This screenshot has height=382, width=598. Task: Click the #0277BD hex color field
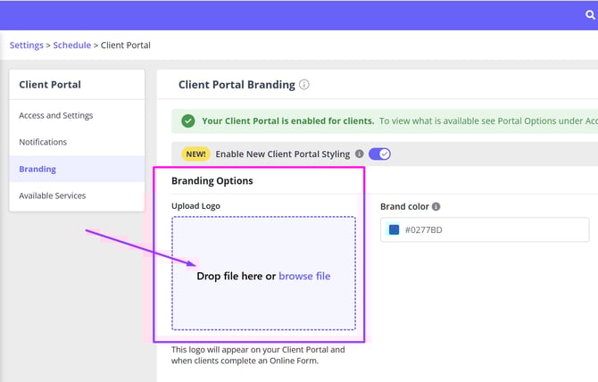click(x=491, y=229)
